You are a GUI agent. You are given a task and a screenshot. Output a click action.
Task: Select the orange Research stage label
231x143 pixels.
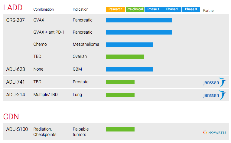click(115, 9)
